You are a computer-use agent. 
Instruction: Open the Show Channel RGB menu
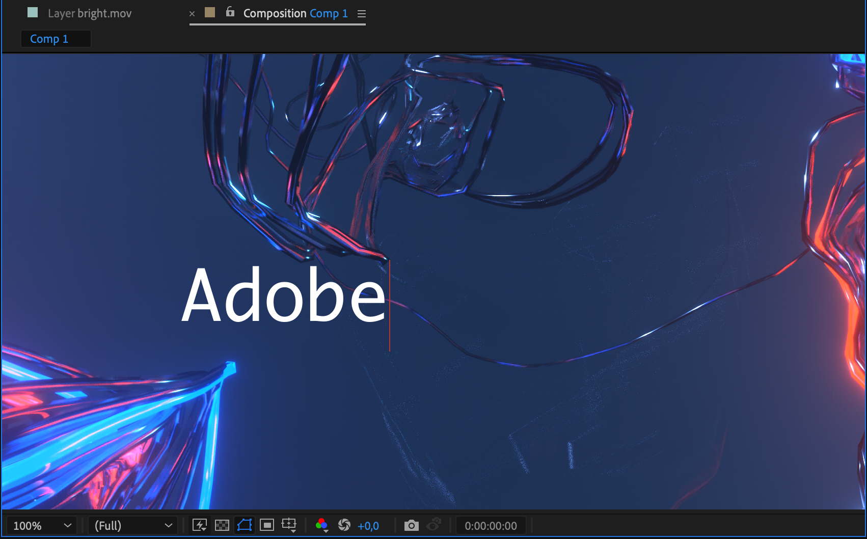(321, 525)
